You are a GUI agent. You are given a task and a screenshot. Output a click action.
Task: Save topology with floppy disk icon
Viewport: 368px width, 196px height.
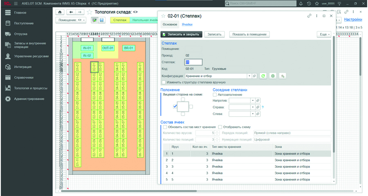tap(102, 20)
